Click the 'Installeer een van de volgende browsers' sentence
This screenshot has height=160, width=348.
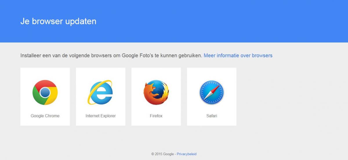pos(111,55)
